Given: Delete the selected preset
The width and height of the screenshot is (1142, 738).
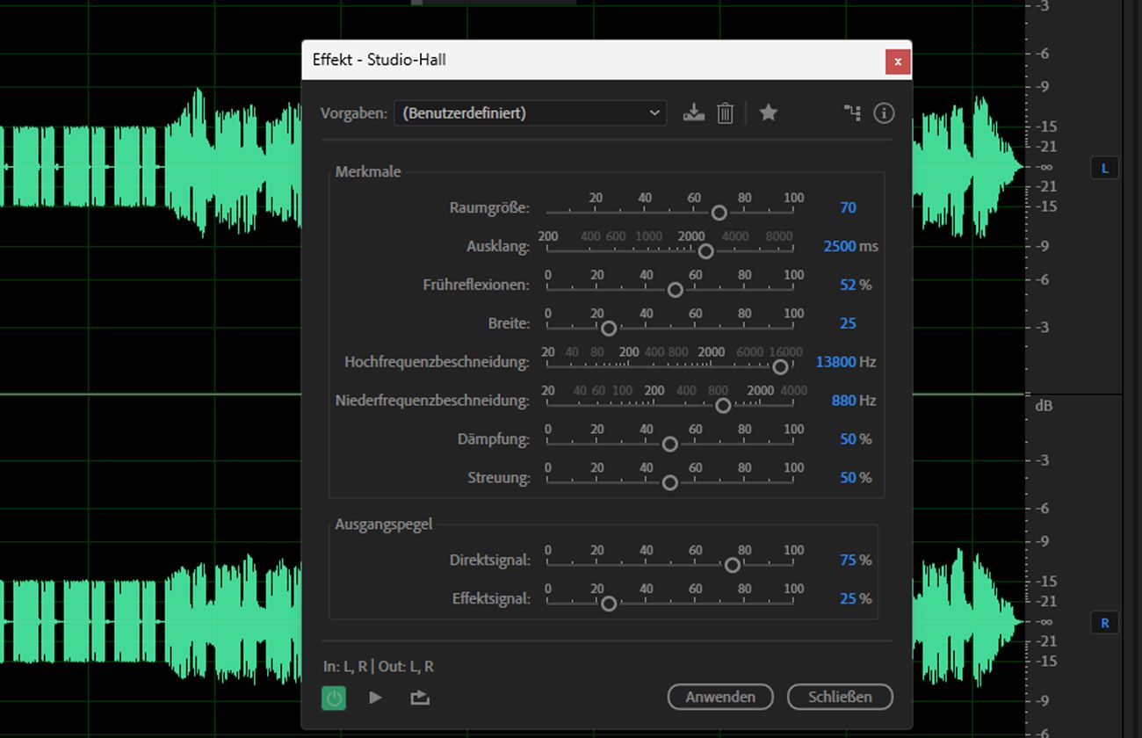Looking at the screenshot, I should pyautogui.click(x=724, y=112).
